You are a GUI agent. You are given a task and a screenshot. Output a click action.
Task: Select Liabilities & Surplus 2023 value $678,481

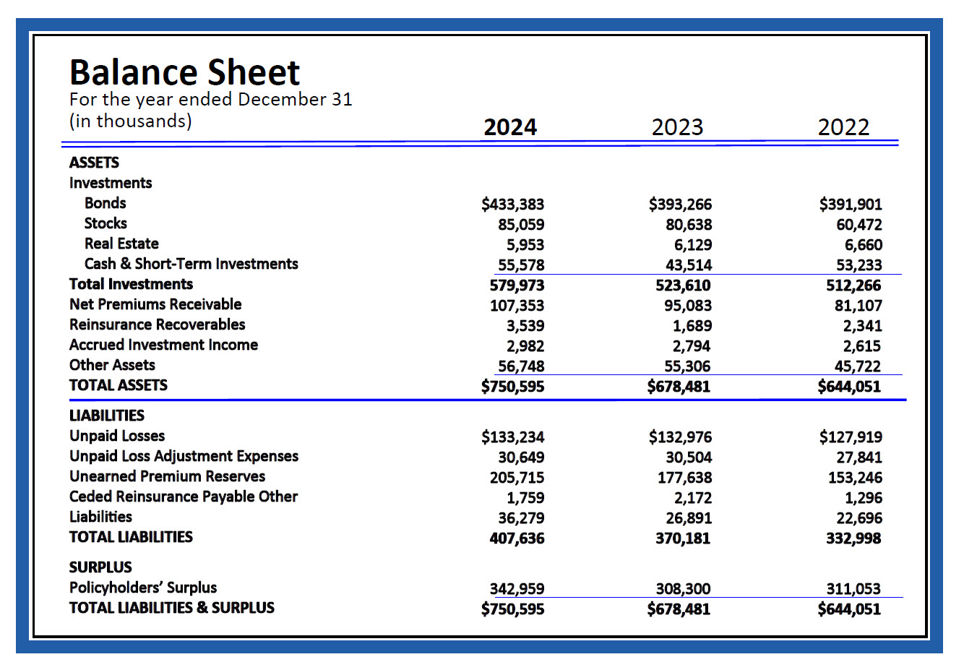pos(679,609)
